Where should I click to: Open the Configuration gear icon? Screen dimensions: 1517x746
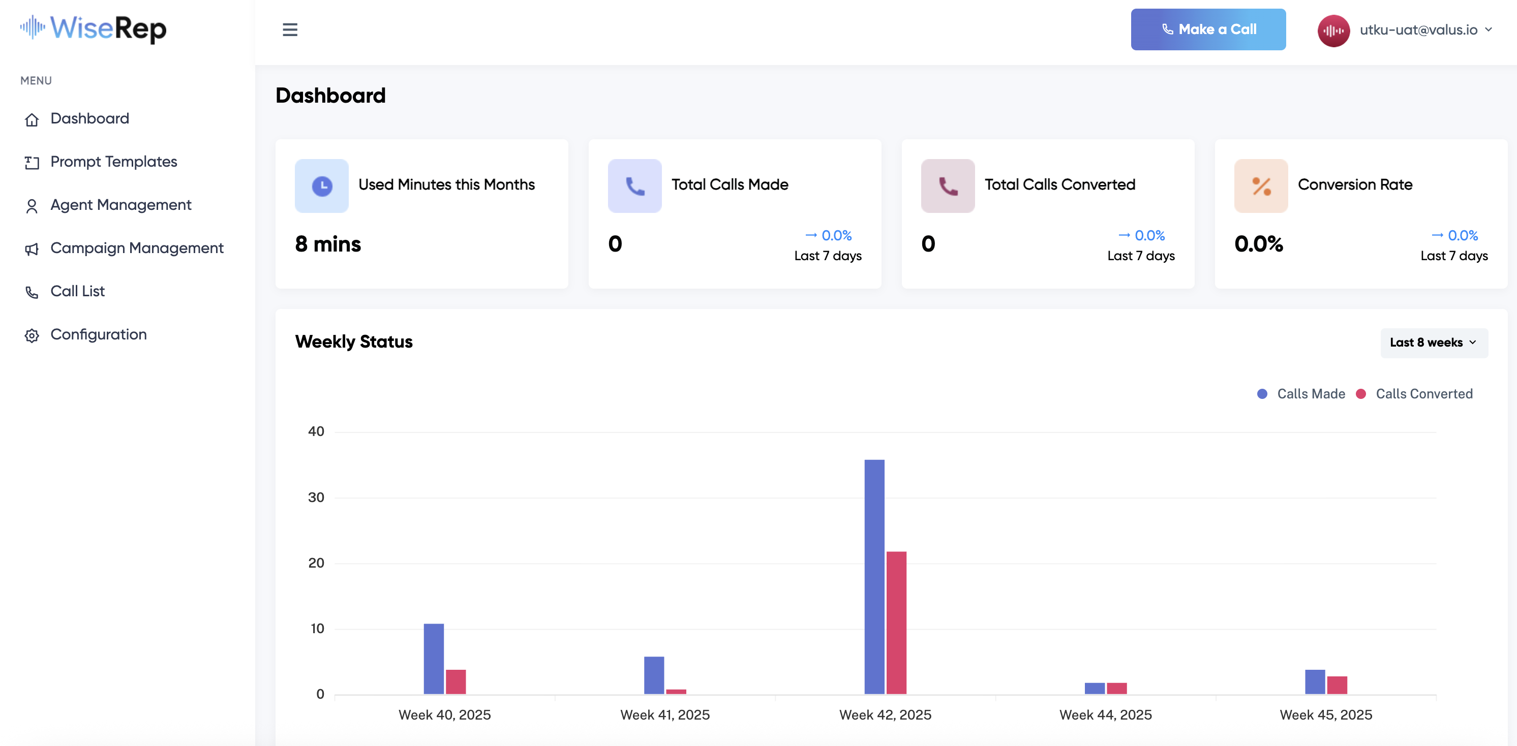click(x=32, y=334)
